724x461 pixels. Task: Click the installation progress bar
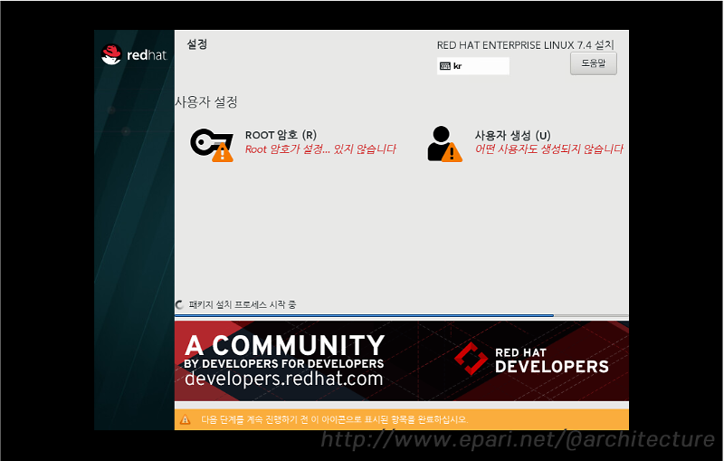[401, 316]
